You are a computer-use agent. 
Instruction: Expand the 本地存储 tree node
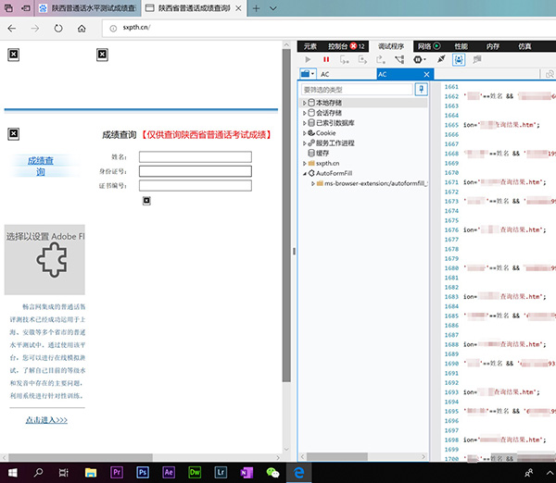(305, 102)
